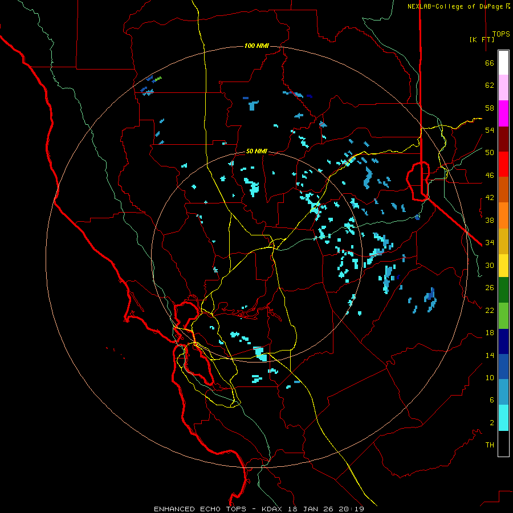Screen dimensions: 513x513
Task: Click the 6 legend value
Action: [x=492, y=400]
